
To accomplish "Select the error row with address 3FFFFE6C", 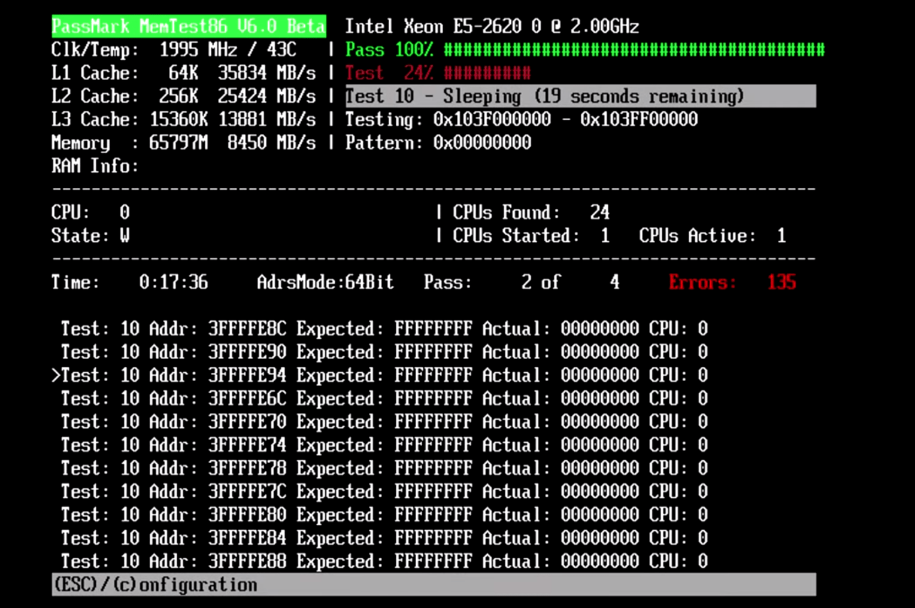I will [x=383, y=399].
